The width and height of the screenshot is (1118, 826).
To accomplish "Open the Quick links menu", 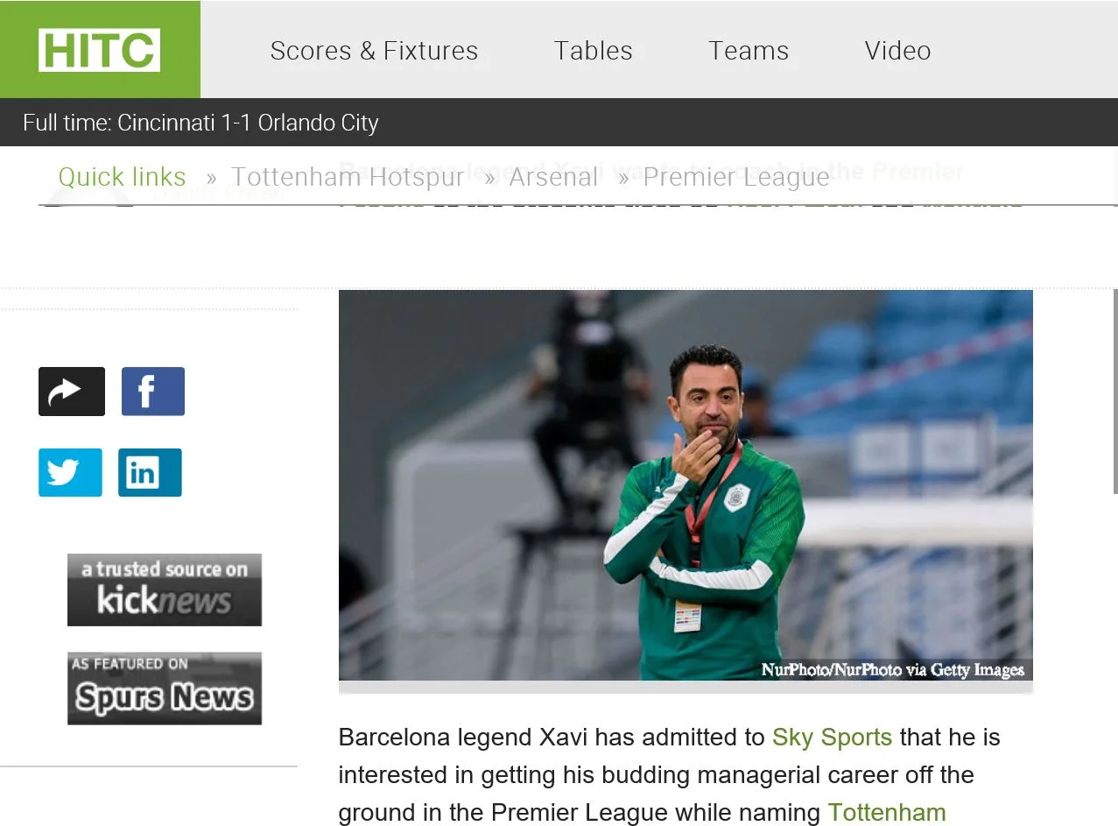I will pyautogui.click(x=122, y=176).
